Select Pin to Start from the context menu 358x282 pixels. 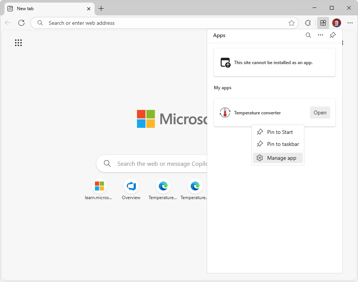click(x=280, y=132)
